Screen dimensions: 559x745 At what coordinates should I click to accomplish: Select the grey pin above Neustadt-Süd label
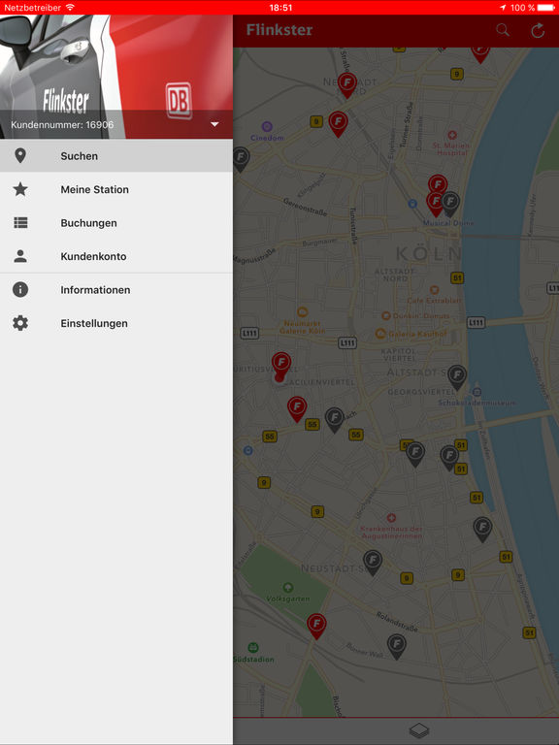pyautogui.click(x=373, y=563)
